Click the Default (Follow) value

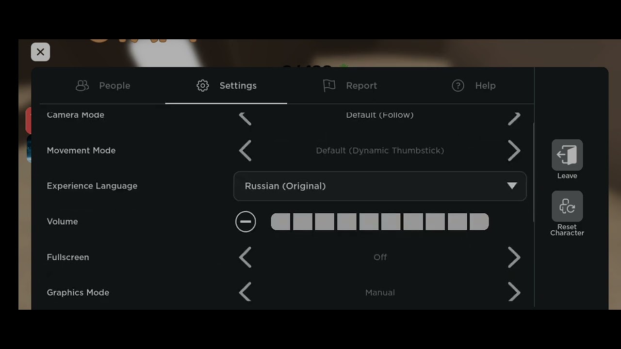coord(380,115)
